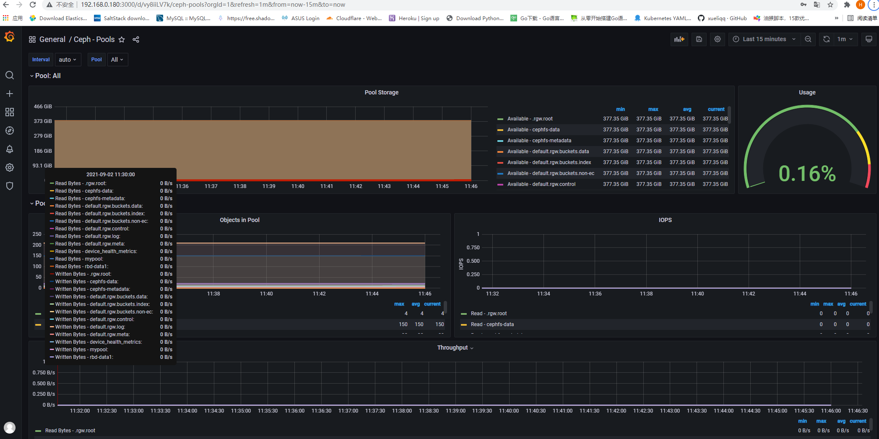Open dashboard settings gear icon
This screenshot has height=439, width=879.
point(718,39)
